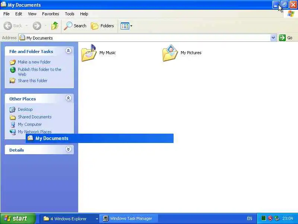Click the green Go arrow icon
298x224 pixels.
(282, 38)
